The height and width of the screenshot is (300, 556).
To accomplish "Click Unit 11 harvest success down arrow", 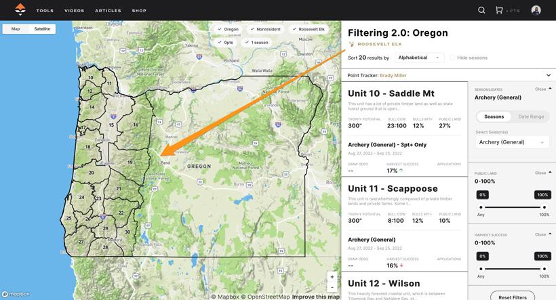I will [x=401, y=265].
